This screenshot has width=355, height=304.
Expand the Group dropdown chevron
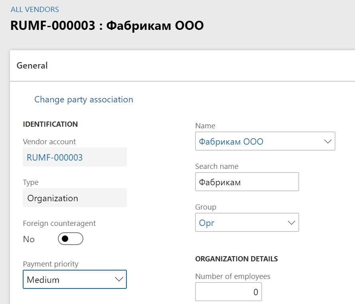pyautogui.click(x=291, y=223)
